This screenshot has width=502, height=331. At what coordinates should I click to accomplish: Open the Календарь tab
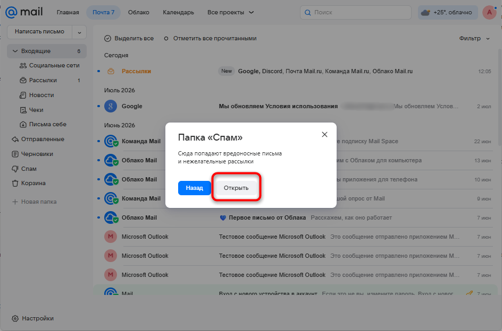[x=178, y=12]
